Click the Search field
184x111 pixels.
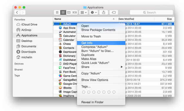pos(151,12)
